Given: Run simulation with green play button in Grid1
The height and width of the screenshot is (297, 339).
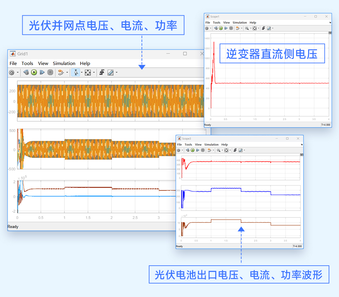Looking at the screenshot, I should coord(34,72).
